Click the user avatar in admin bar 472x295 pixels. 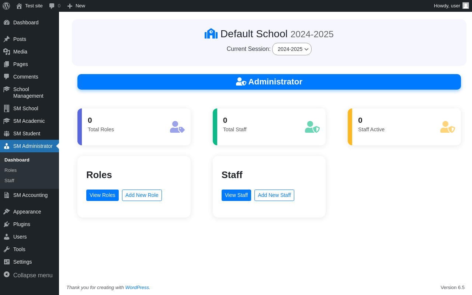click(466, 6)
